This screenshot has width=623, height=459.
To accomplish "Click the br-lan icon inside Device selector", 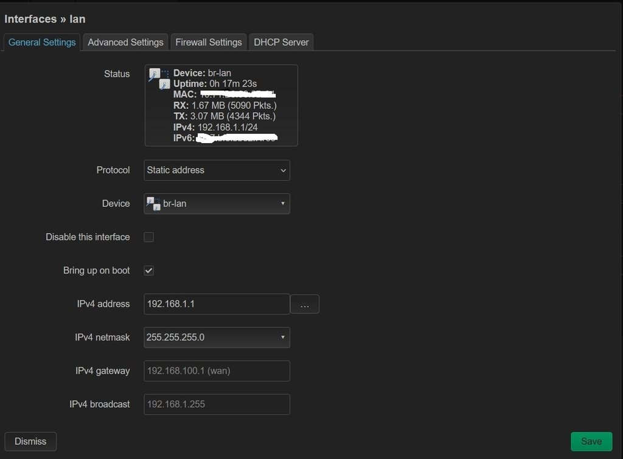I will [153, 203].
